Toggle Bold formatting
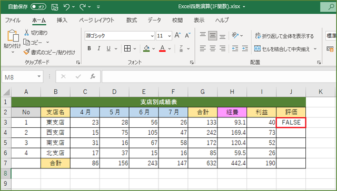This screenshot has height=191, width=337. tap(89, 48)
